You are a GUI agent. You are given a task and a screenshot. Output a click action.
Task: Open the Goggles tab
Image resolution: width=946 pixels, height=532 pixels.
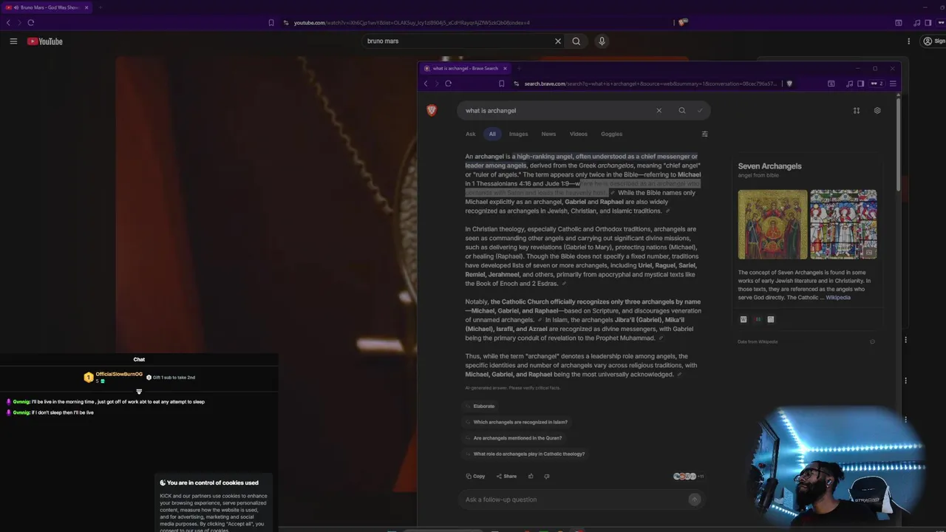point(611,134)
